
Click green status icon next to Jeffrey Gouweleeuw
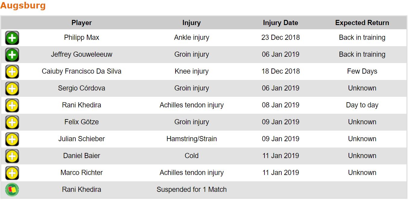(x=12, y=55)
